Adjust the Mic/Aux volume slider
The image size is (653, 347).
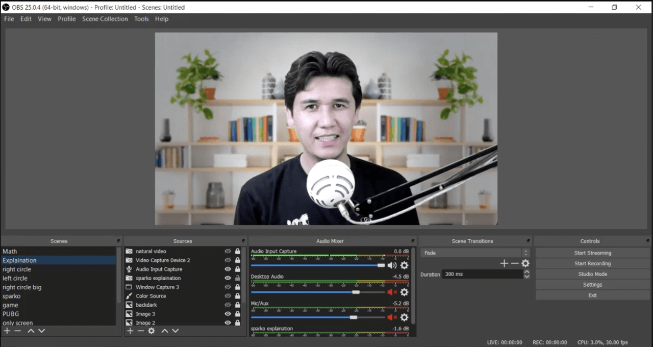pyautogui.click(x=353, y=317)
